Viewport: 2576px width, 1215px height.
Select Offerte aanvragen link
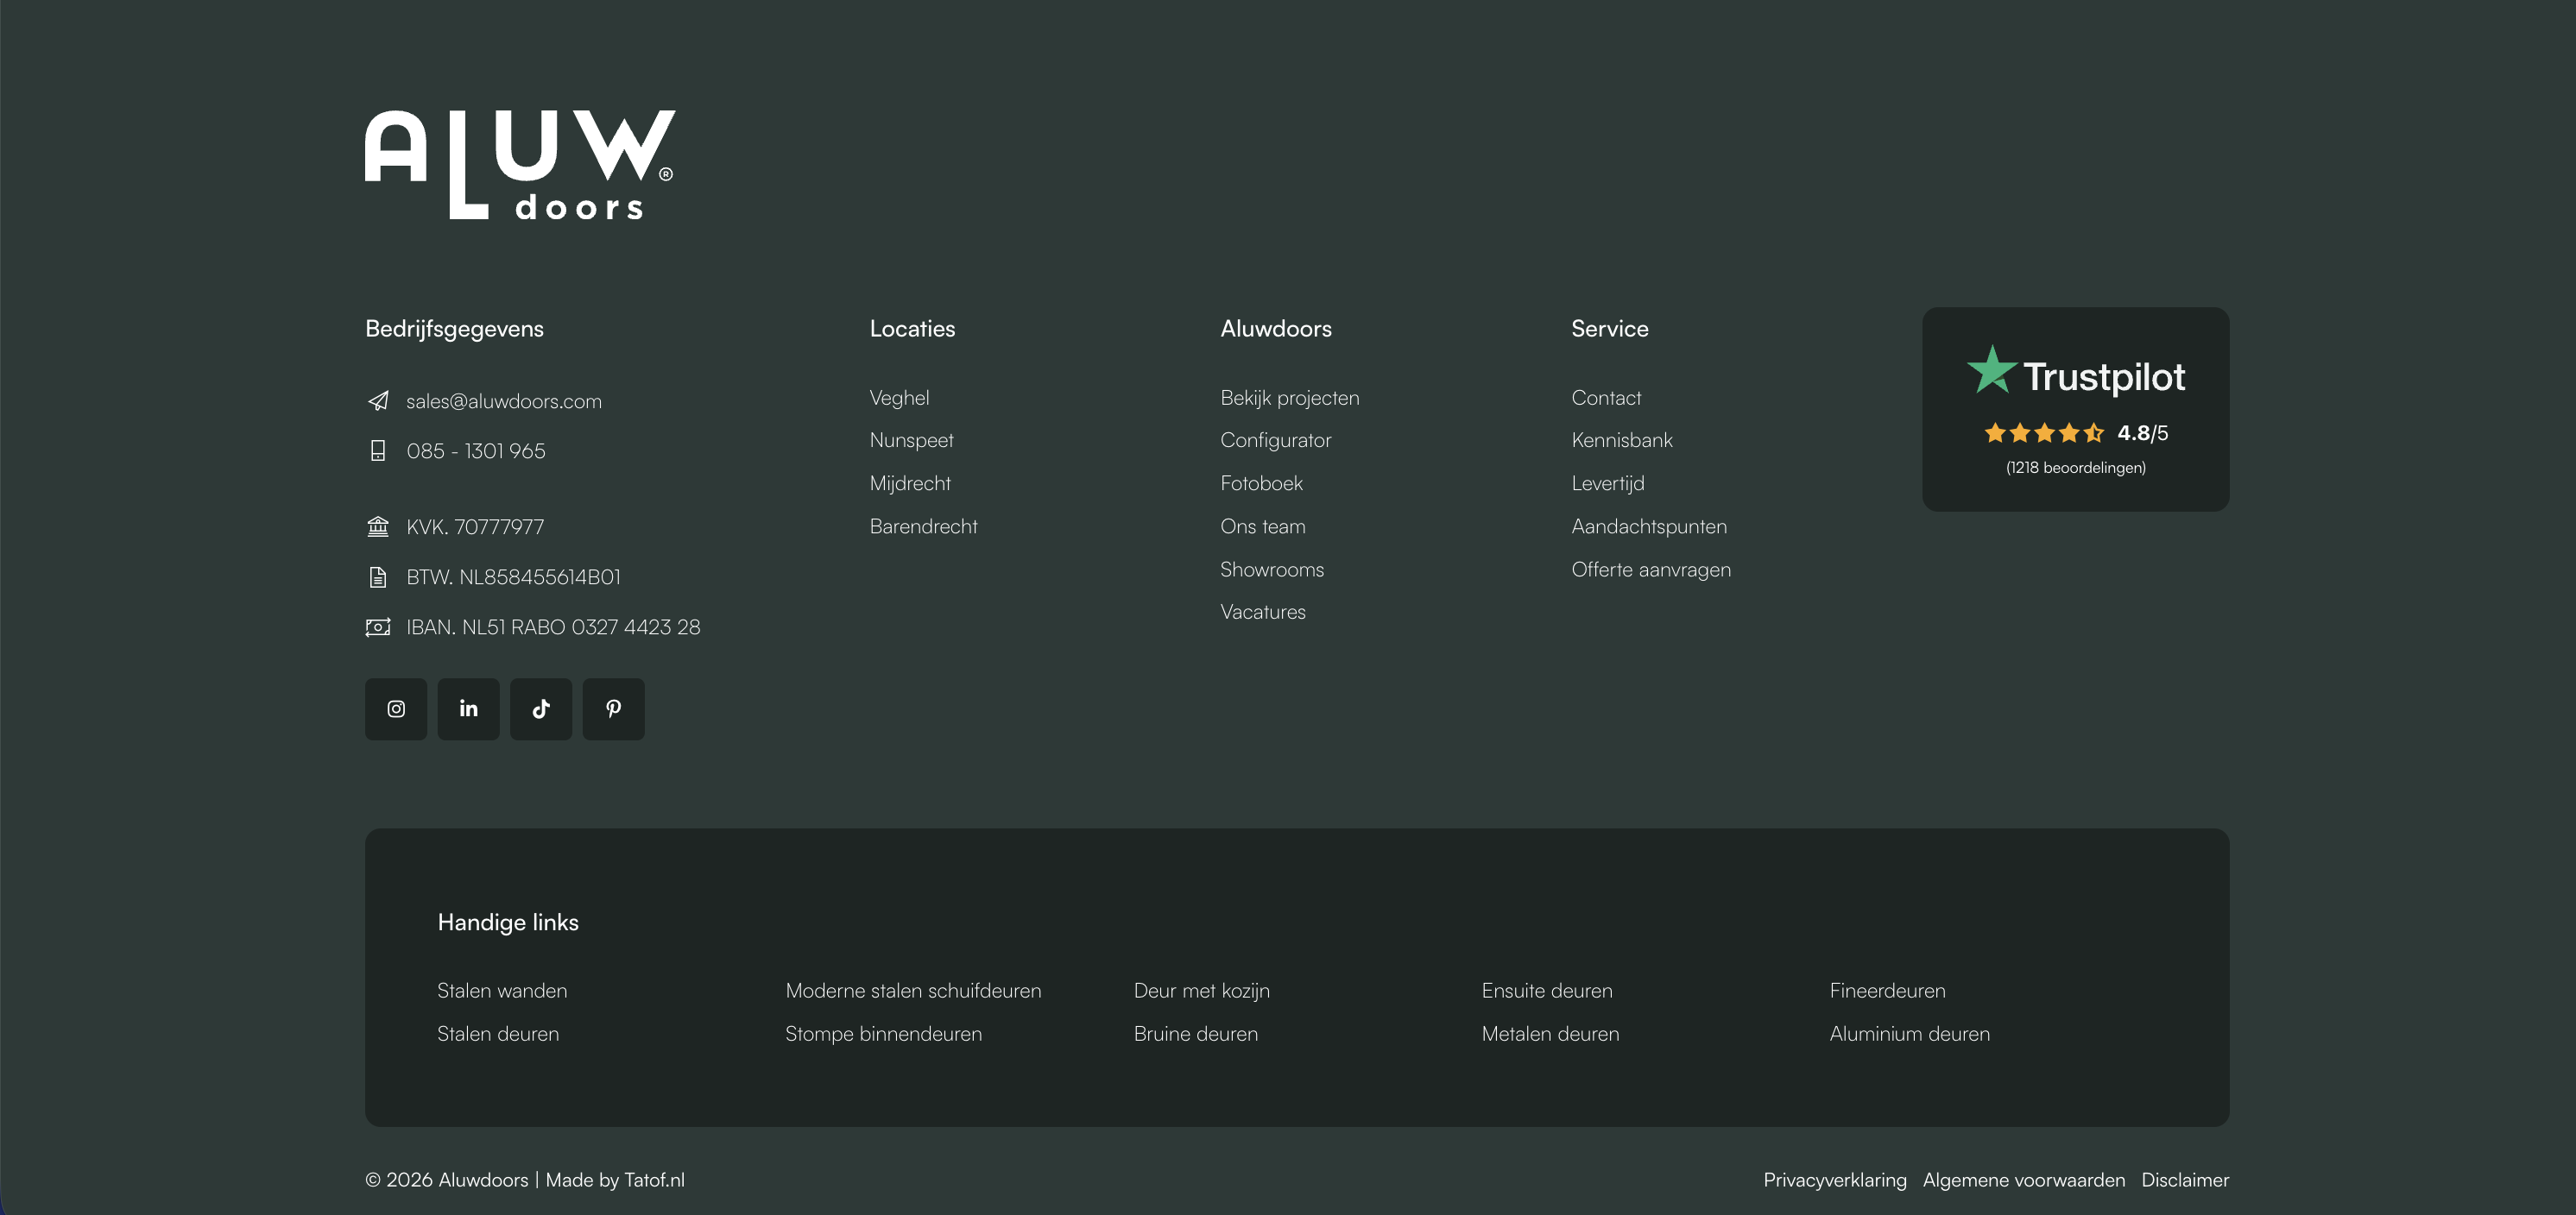1650,569
